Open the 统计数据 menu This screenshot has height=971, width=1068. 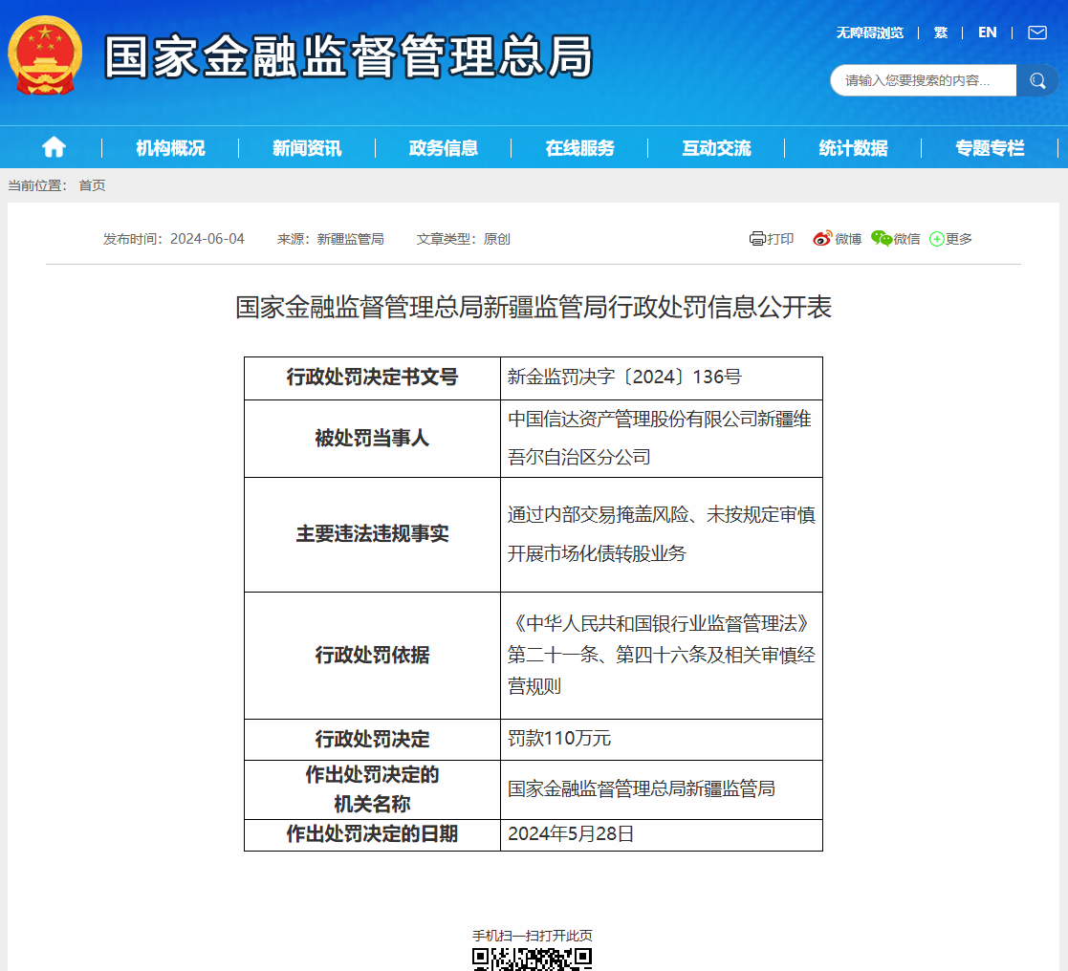click(854, 147)
